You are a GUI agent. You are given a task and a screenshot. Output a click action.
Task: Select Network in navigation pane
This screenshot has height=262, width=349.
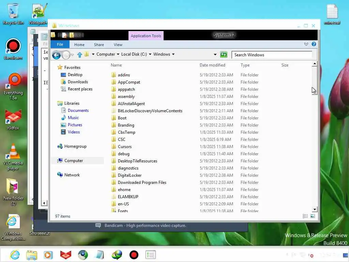tap(72, 175)
